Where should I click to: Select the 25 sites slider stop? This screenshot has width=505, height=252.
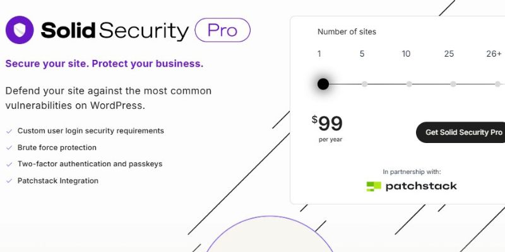tap(453, 84)
